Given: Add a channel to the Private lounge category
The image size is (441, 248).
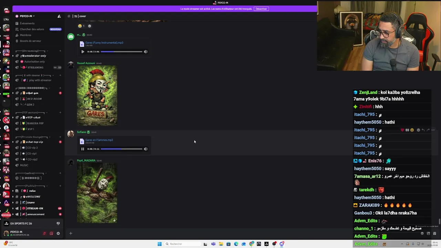Looking at the screenshot, I should 60,137.
